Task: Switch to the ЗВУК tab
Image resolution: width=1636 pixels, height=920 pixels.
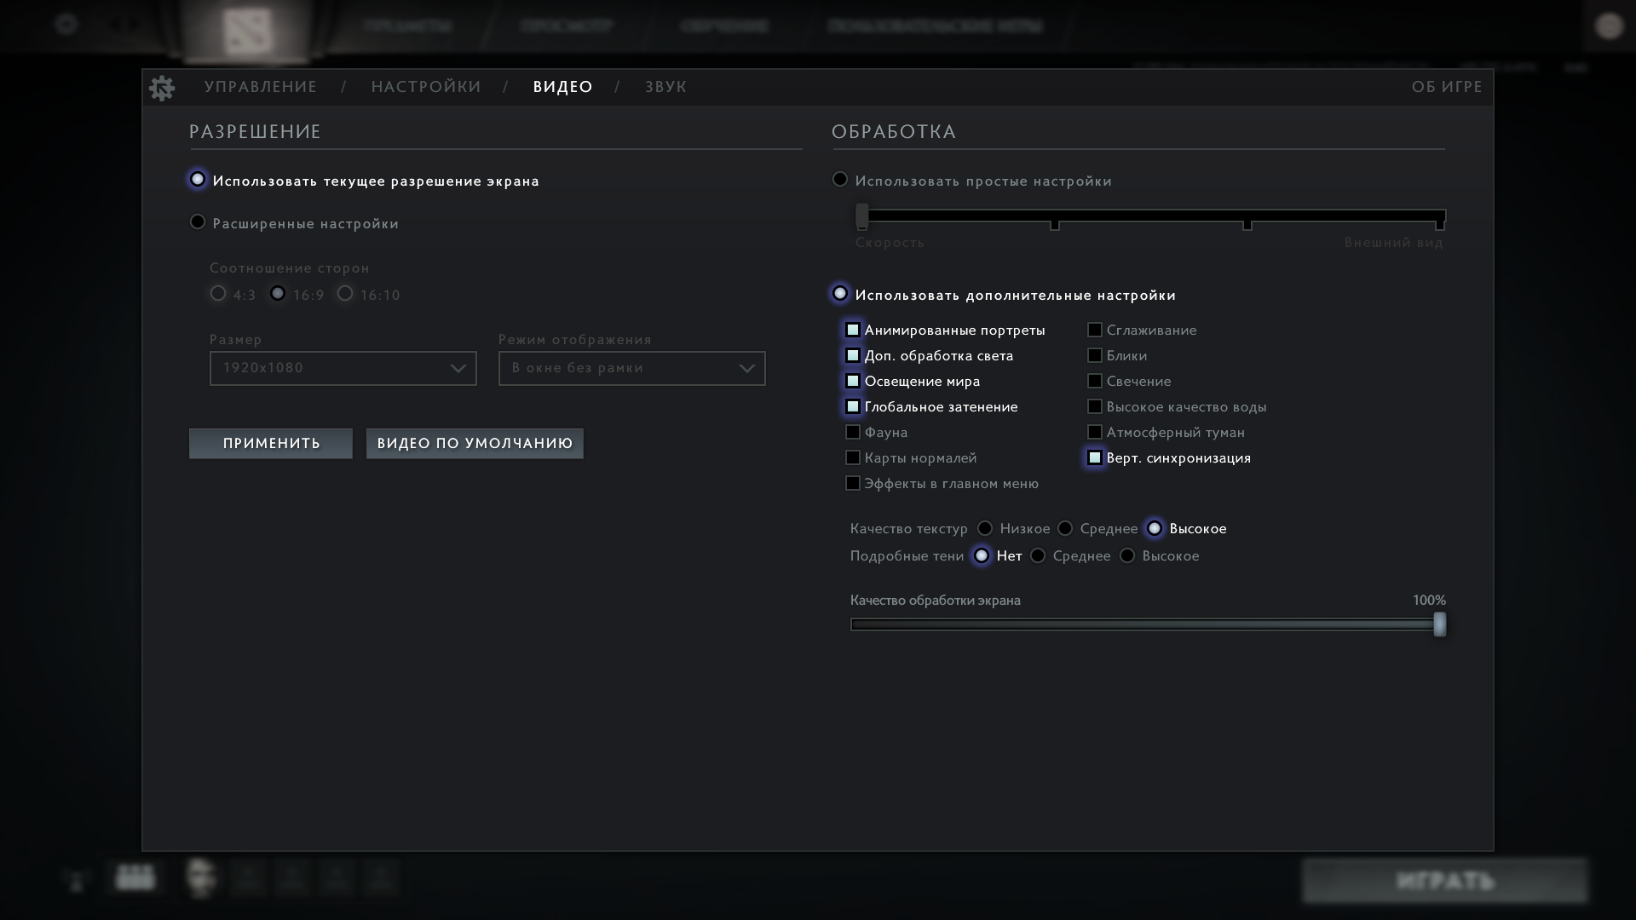Action: 665,87
